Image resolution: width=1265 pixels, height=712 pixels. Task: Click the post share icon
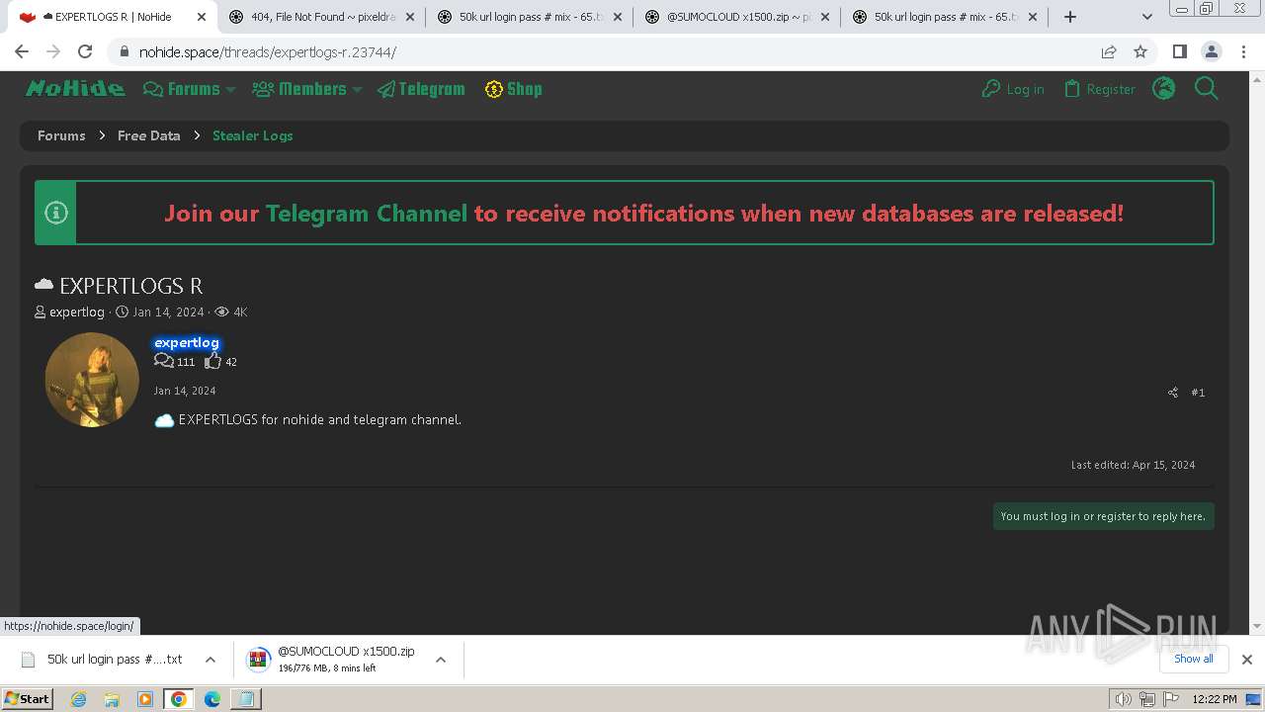click(1173, 393)
